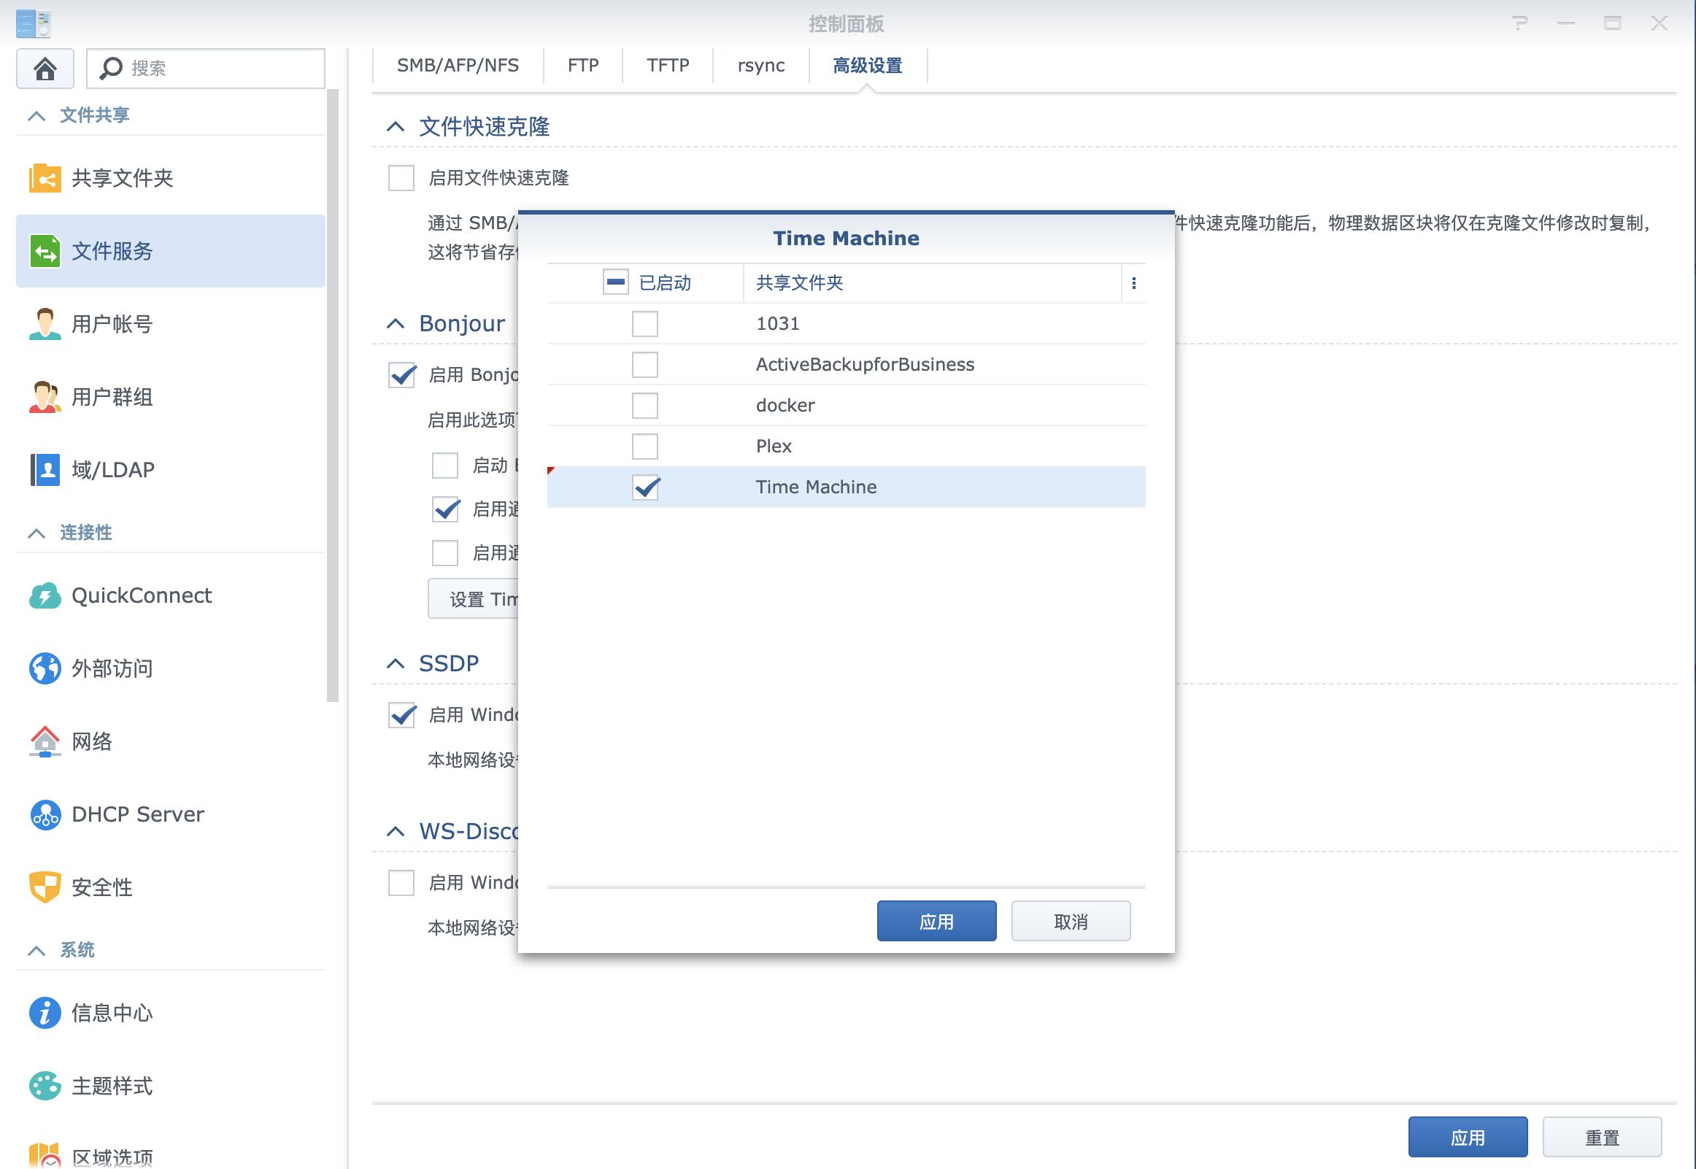Select 文件服务 in the sidebar
Viewport: 1696px width, 1169px height.
[112, 251]
